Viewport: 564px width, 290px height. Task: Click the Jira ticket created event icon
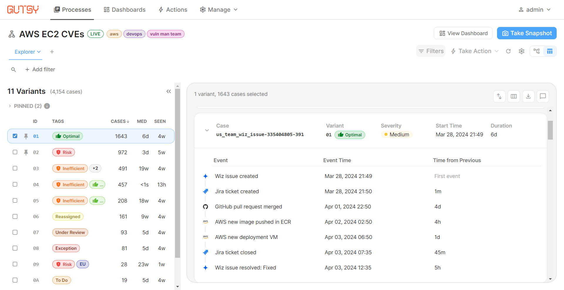(206, 191)
